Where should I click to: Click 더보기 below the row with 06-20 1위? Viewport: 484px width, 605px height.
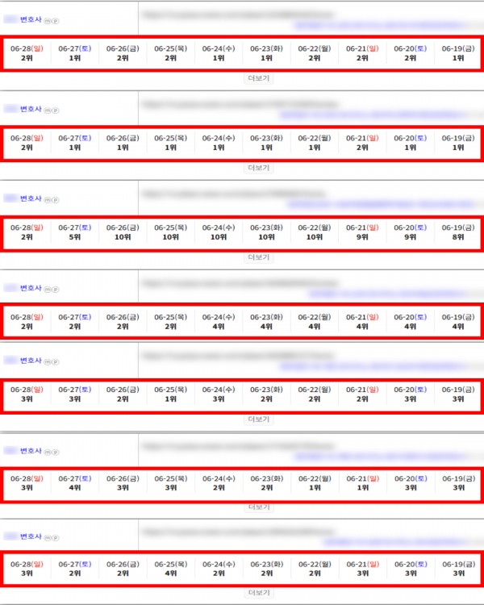[x=259, y=168]
